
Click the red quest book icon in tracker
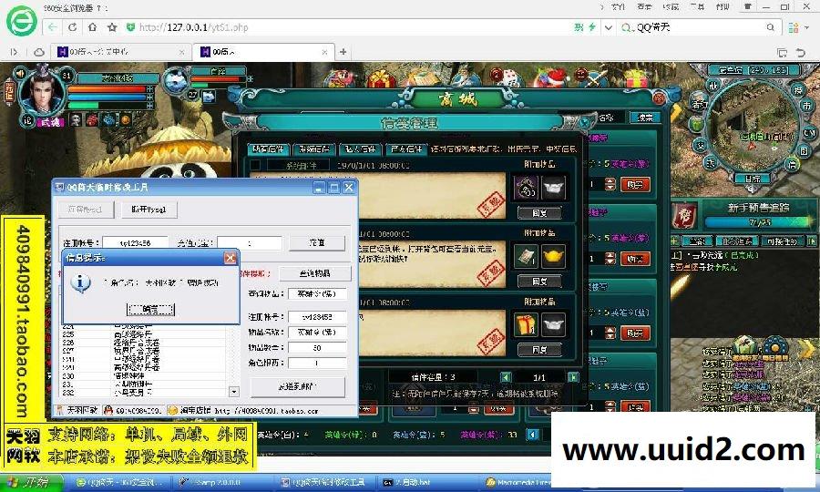(x=683, y=215)
